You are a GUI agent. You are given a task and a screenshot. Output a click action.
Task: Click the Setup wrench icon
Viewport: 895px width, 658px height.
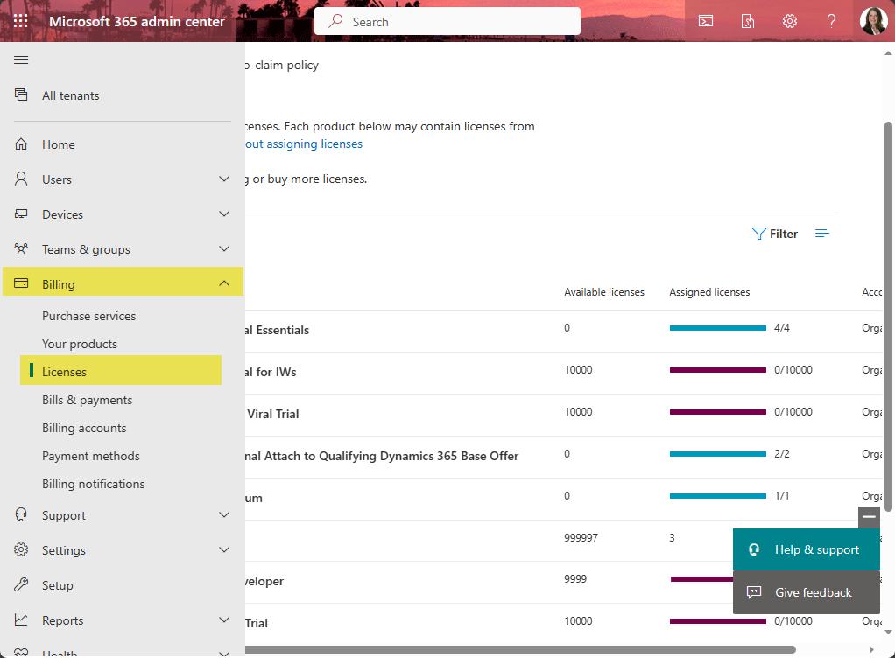pos(21,584)
